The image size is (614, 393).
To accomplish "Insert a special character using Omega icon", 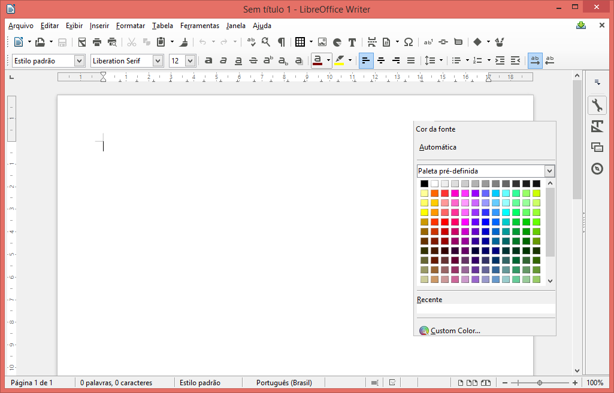I will pyautogui.click(x=409, y=42).
